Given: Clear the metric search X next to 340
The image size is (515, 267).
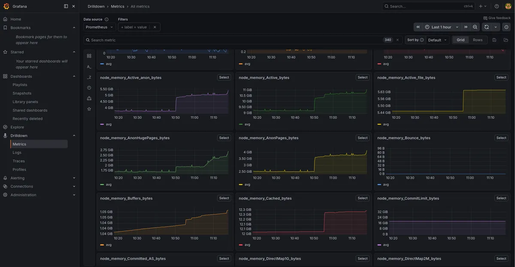Looking at the screenshot, I should pyautogui.click(x=397, y=40).
